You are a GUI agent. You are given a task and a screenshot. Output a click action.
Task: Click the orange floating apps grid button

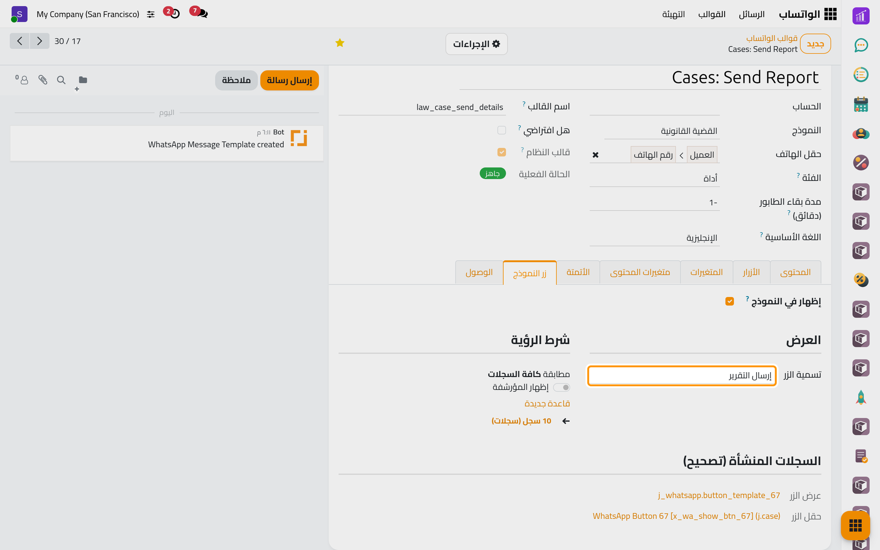855,525
